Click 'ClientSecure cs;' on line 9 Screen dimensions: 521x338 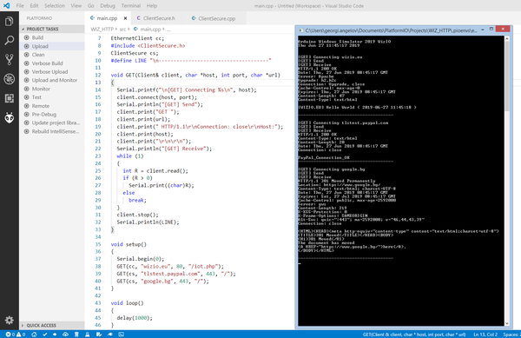(135, 53)
